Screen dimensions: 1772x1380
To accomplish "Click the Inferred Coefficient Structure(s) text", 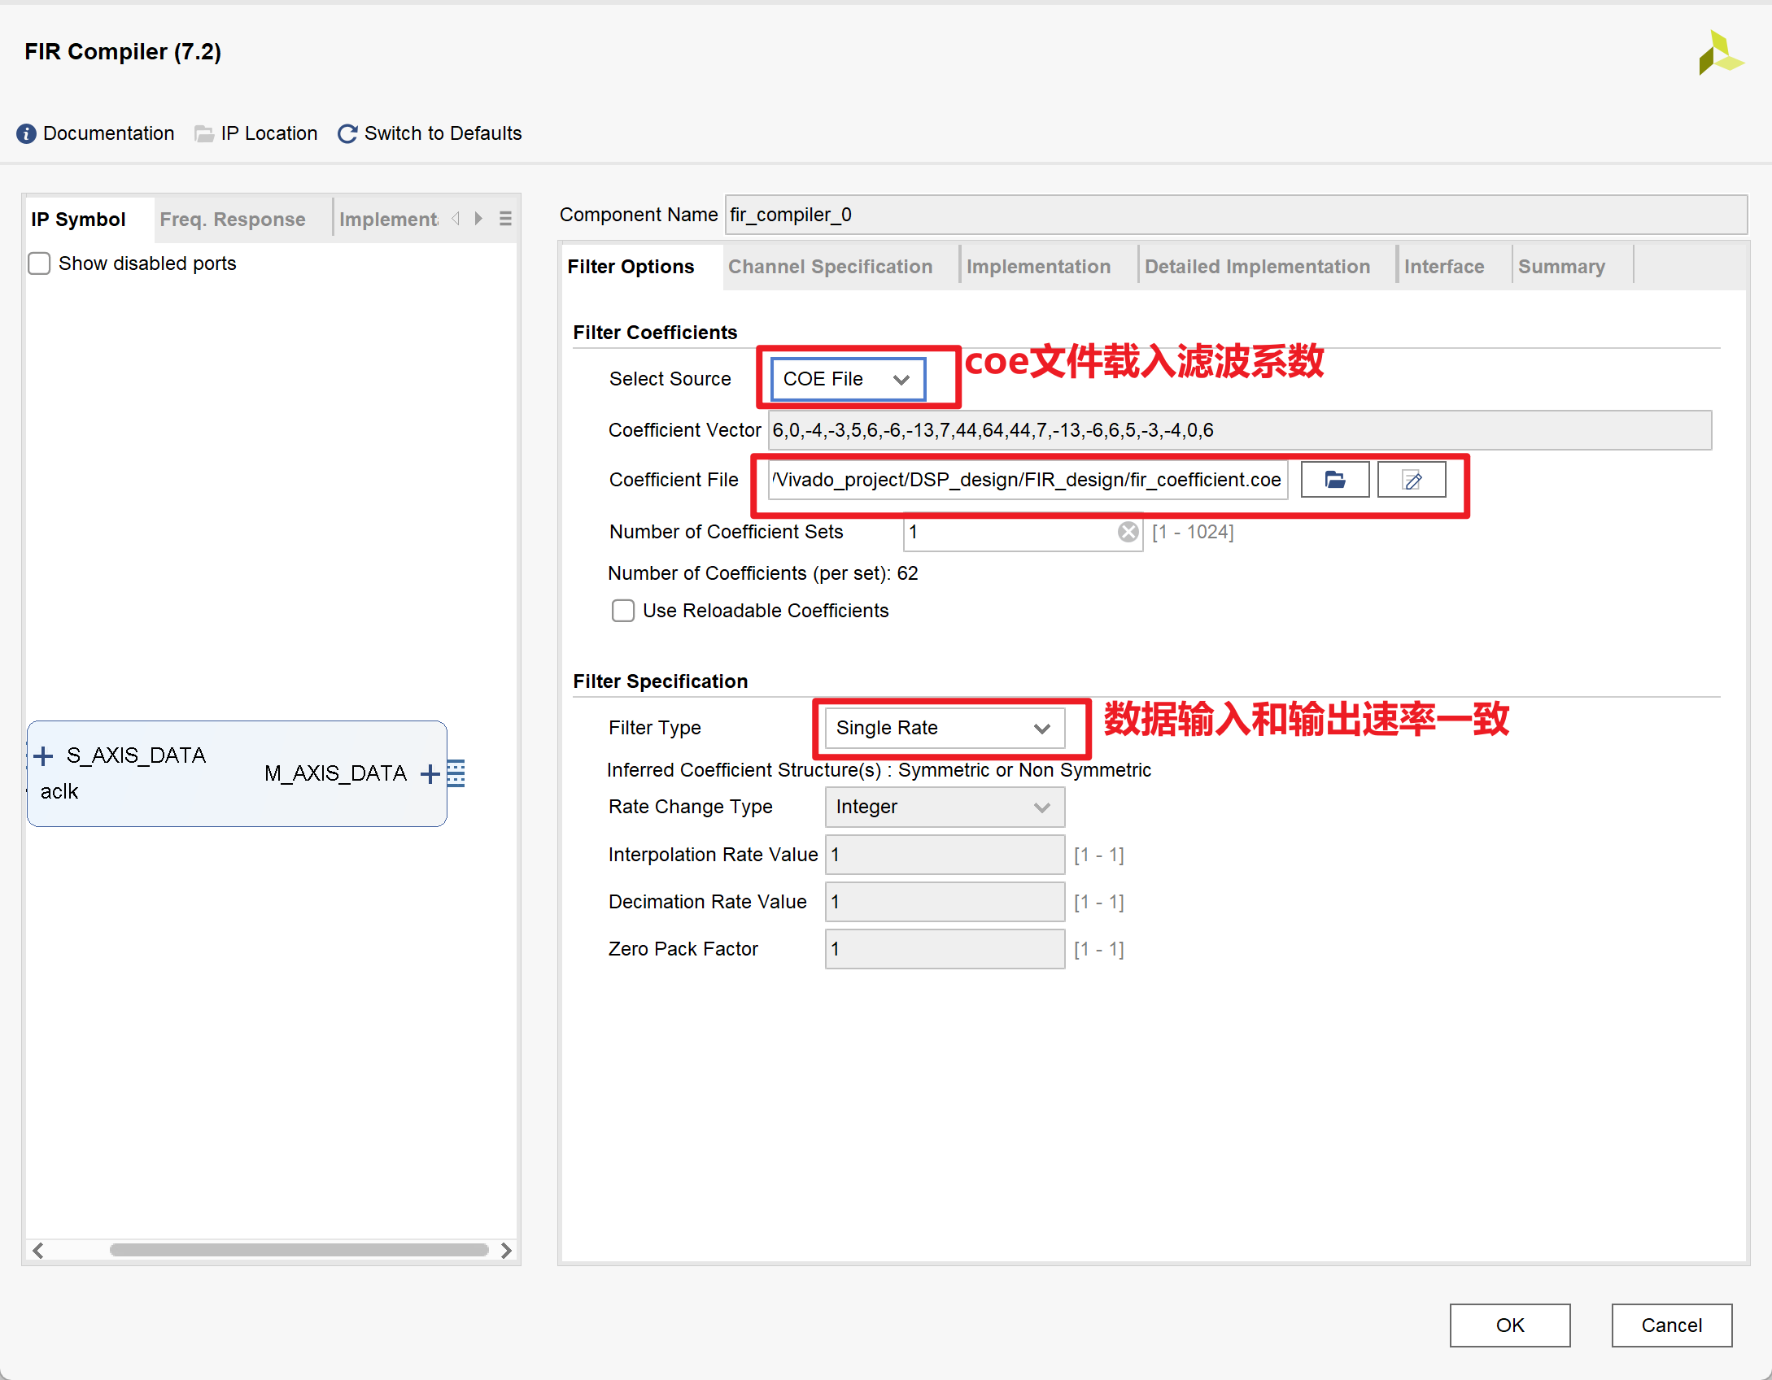I will tap(879, 770).
